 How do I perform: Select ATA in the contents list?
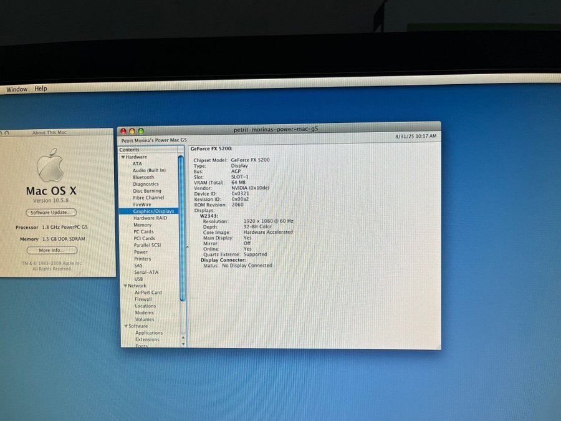(x=137, y=163)
